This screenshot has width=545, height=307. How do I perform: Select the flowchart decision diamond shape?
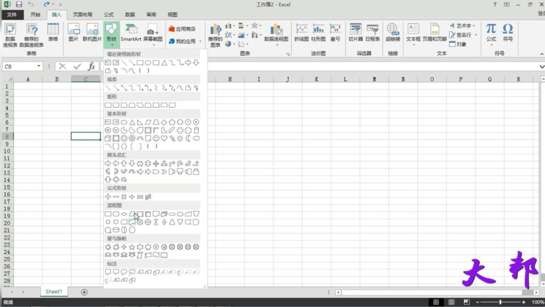[124, 214]
